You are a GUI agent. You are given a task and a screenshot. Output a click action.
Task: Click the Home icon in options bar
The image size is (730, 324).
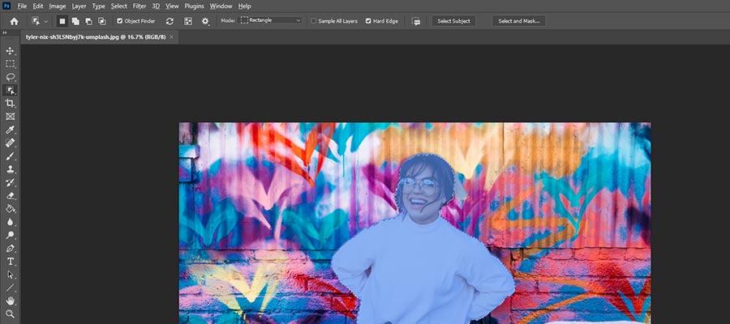click(14, 20)
